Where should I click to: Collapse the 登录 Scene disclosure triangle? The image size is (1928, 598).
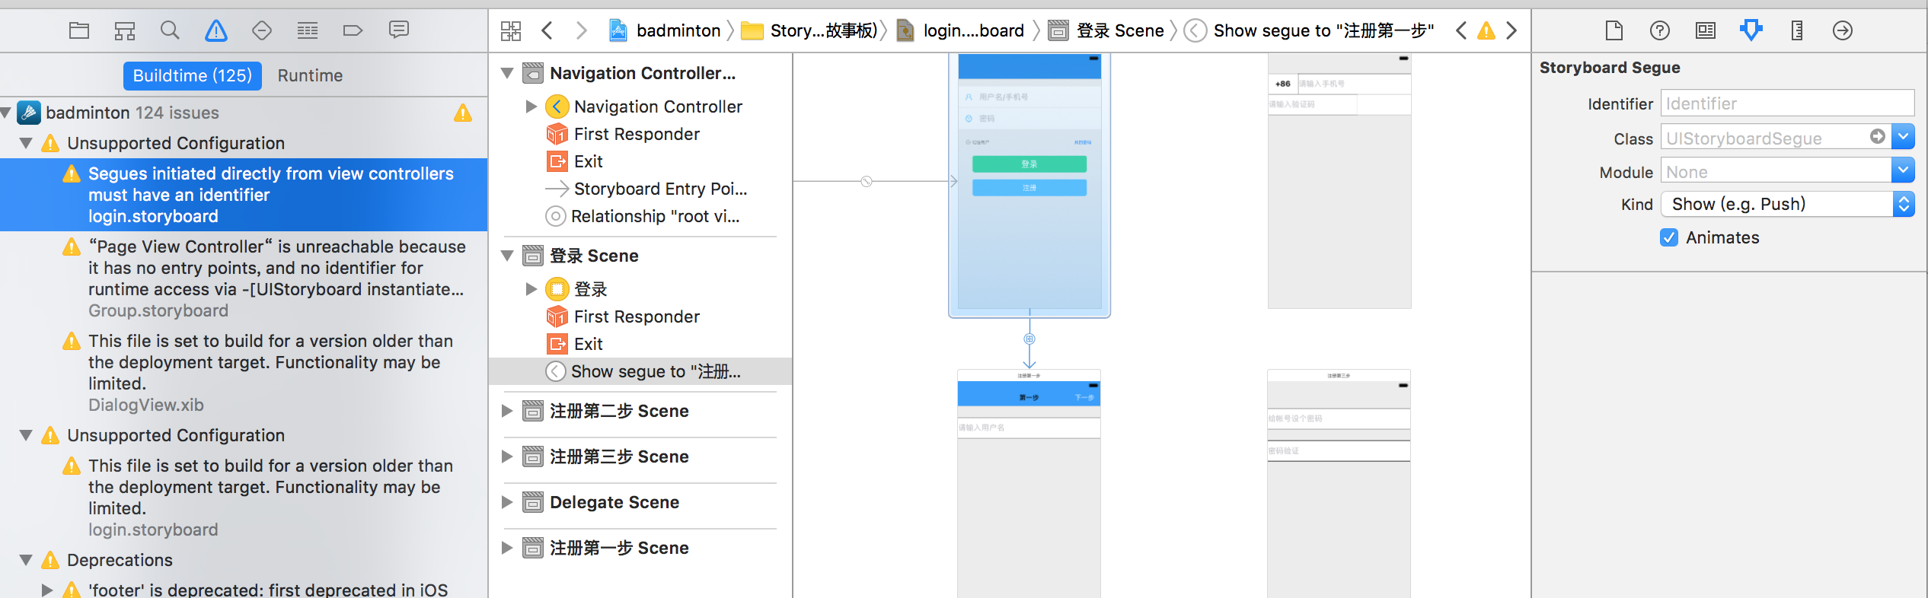(507, 256)
